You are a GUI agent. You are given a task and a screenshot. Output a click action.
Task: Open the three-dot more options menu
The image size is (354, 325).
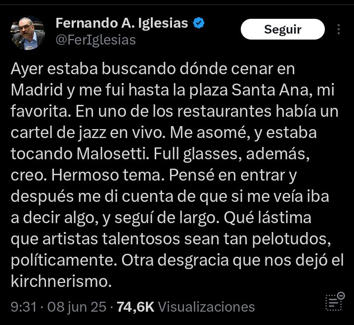(x=338, y=29)
